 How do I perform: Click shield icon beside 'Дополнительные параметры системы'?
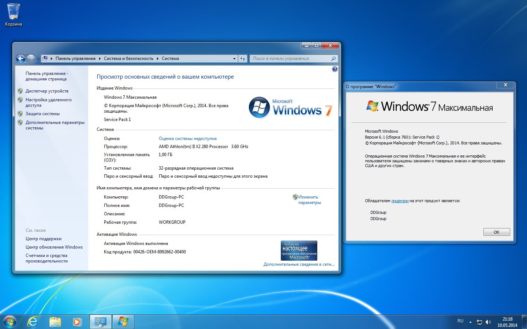point(20,122)
